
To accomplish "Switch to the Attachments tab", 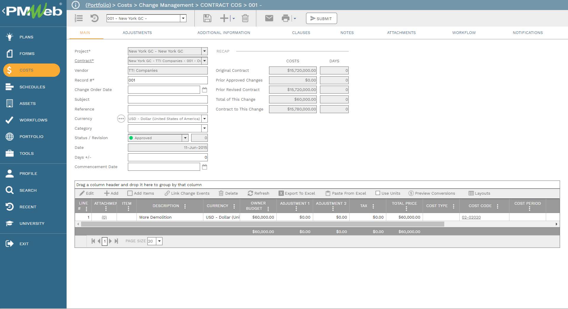I will pos(401,33).
